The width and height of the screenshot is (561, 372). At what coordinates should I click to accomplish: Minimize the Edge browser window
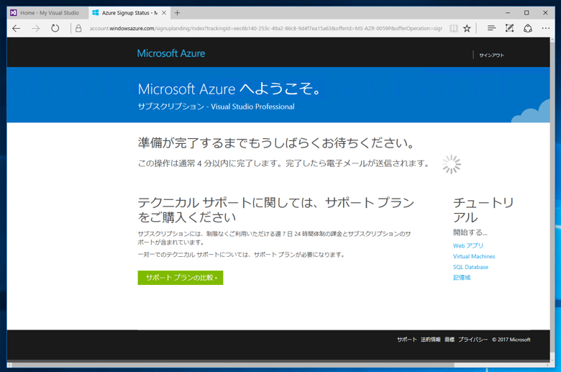point(508,13)
